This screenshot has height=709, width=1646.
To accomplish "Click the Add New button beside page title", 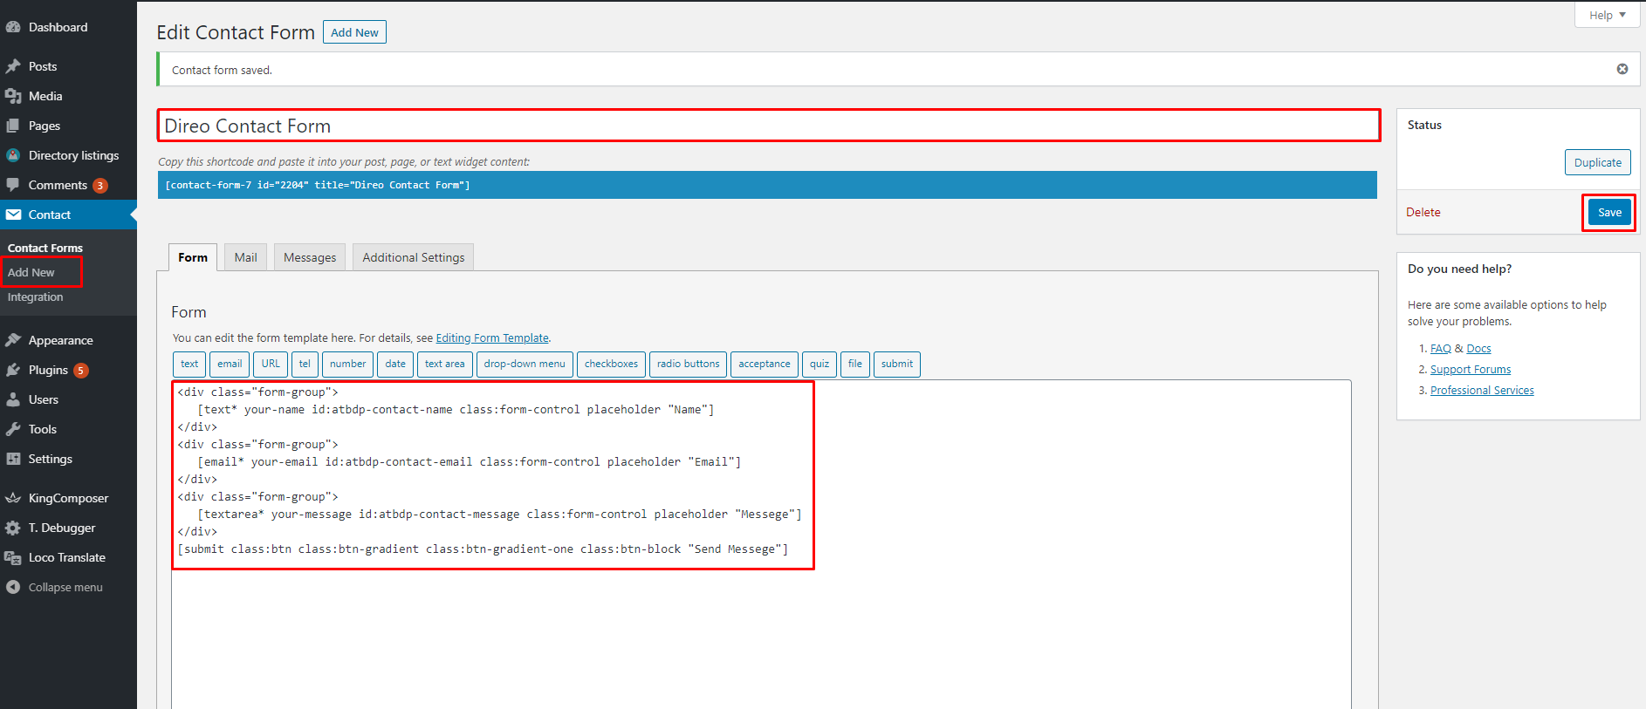I will point(354,32).
